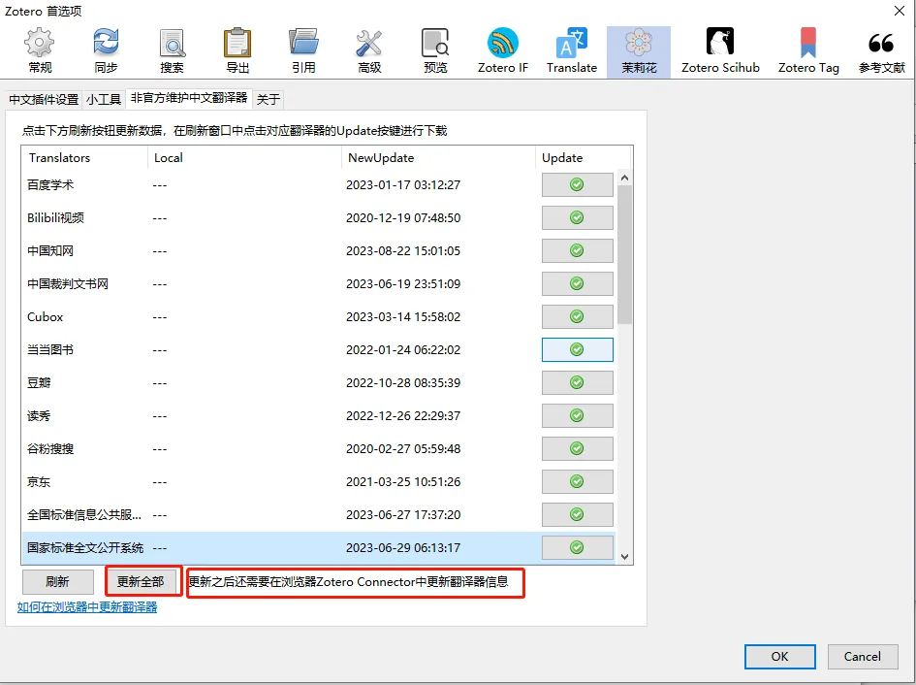Switch to the 小工具 tab
Image resolution: width=916 pixels, height=685 pixels.
click(x=104, y=99)
